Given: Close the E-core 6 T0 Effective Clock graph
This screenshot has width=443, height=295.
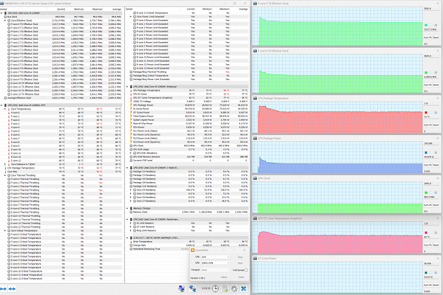Looking at the screenshot, I should point(438,51).
